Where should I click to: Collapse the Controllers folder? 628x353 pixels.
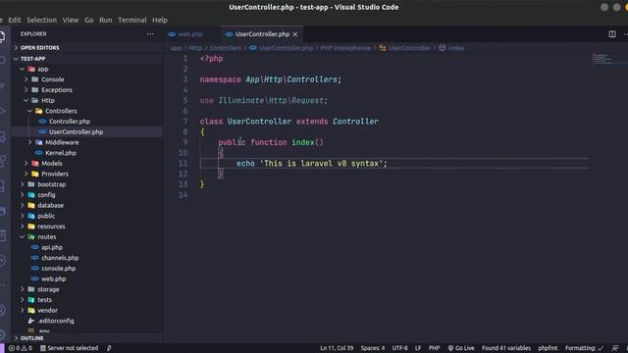pyautogui.click(x=87, y=111)
